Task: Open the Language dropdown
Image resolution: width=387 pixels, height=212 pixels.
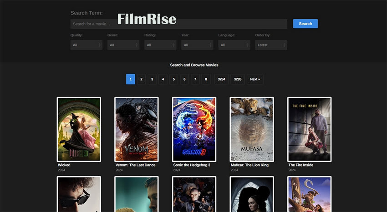Action: (234, 45)
